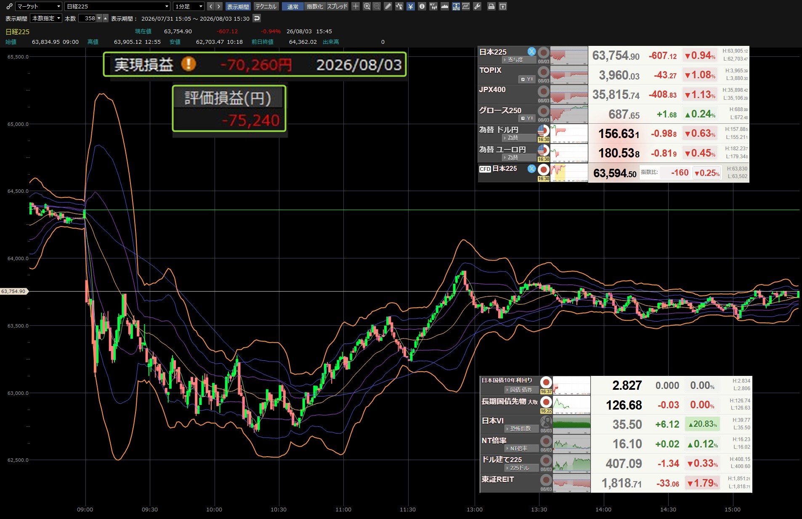Select the 東証REIT index name
The image size is (802, 519).
pyautogui.click(x=498, y=479)
